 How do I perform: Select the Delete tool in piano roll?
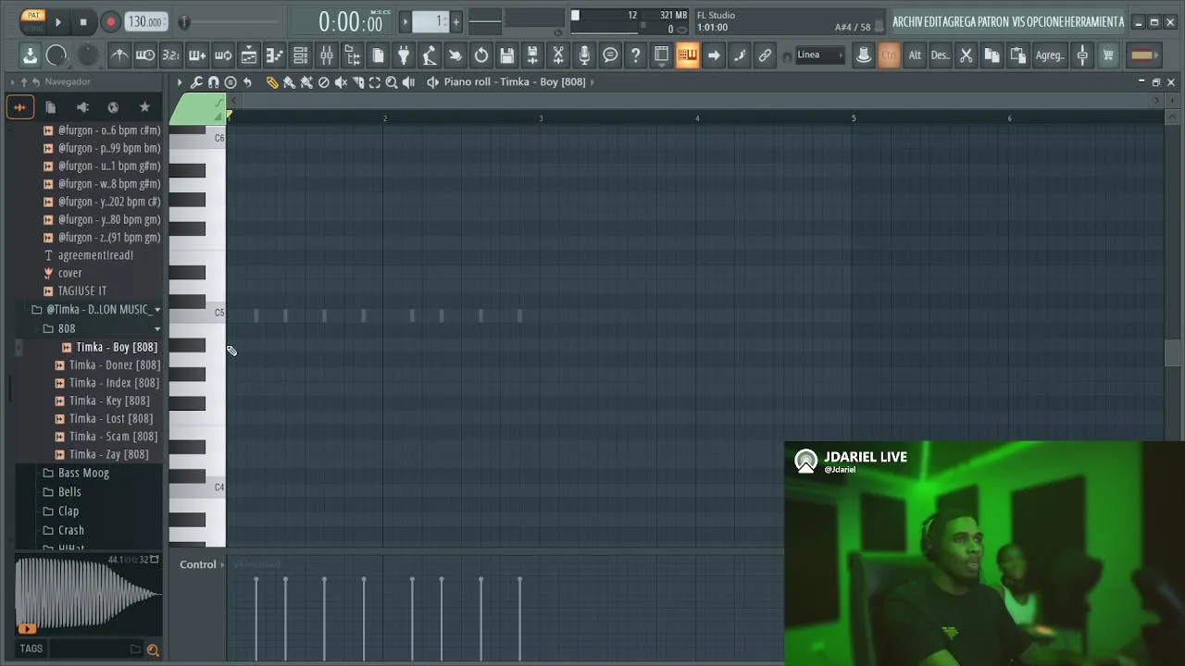[323, 82]
